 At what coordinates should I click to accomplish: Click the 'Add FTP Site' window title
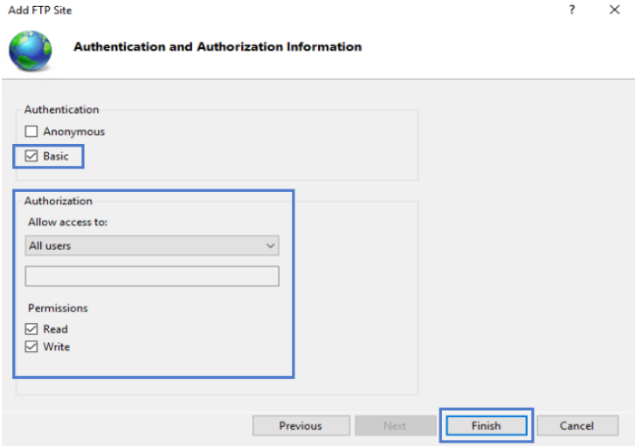tap(40, 10)
